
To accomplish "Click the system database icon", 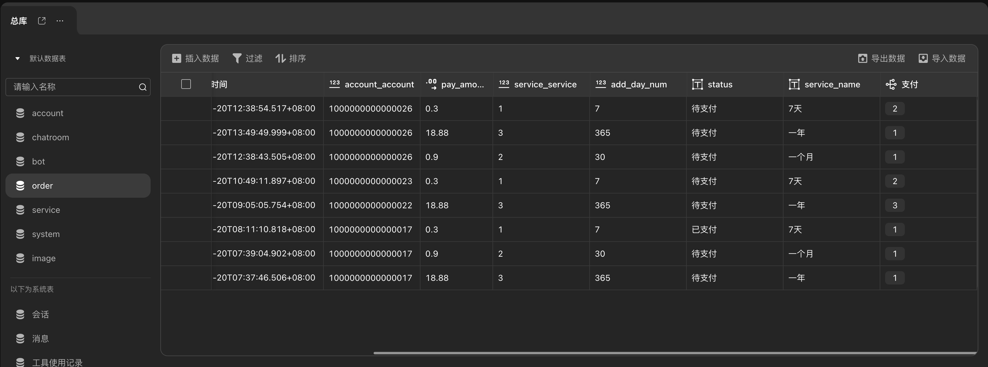I will point(20,234).
